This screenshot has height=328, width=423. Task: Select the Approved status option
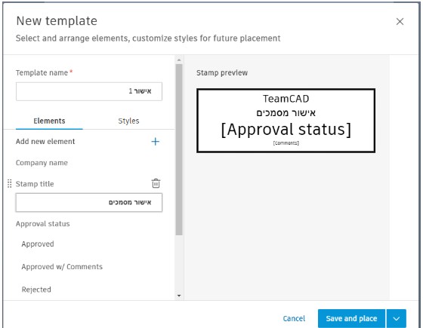(38, 244)
